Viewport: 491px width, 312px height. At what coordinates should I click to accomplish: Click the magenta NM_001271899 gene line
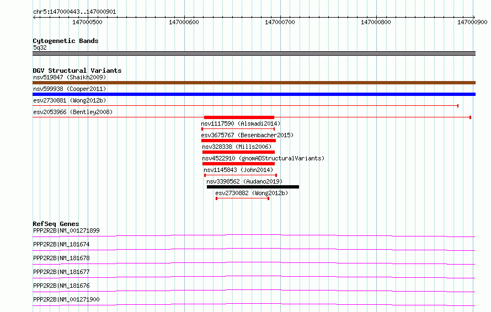pyautogui.click(x=254, y=235)
